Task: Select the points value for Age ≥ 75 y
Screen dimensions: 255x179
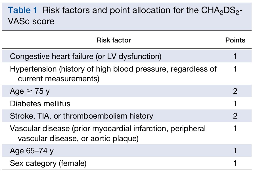Action: click(235, 91)
